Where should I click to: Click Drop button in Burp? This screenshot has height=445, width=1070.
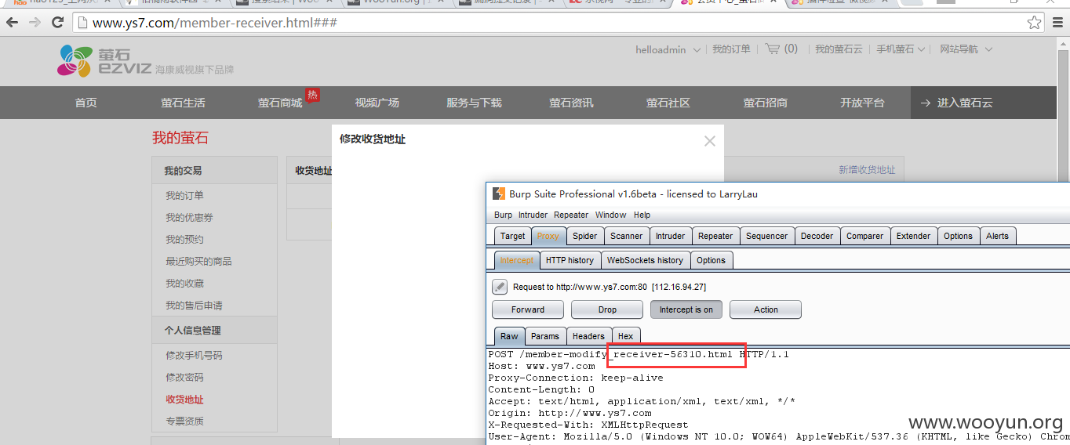click(607, 309)
